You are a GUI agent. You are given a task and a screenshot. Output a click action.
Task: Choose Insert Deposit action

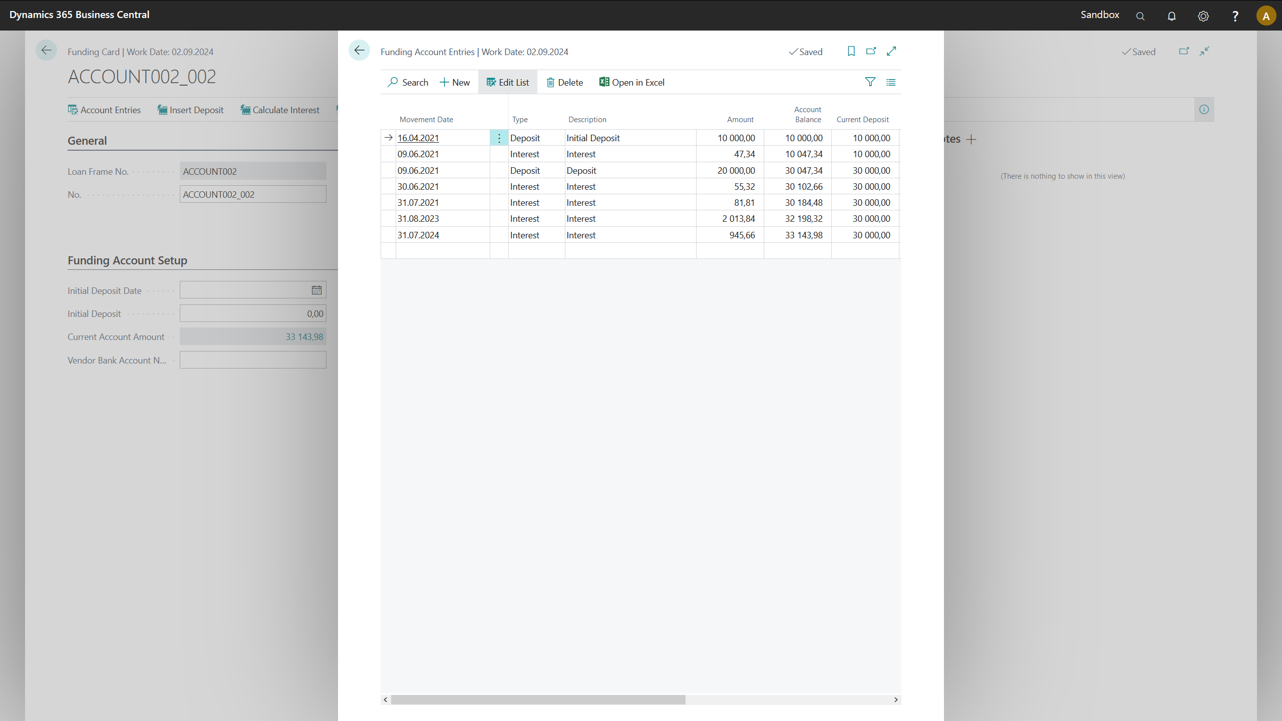pyautogui.click(x=190, y=110)
